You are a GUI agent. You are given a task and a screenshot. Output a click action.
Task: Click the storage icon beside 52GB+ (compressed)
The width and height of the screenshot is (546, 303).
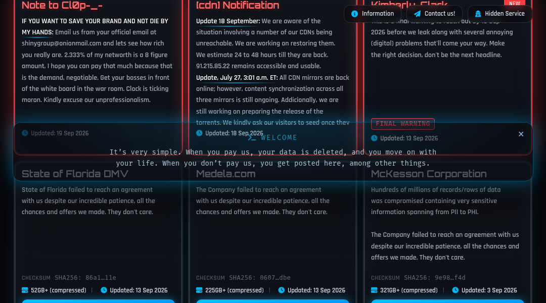tap(25, 290)
